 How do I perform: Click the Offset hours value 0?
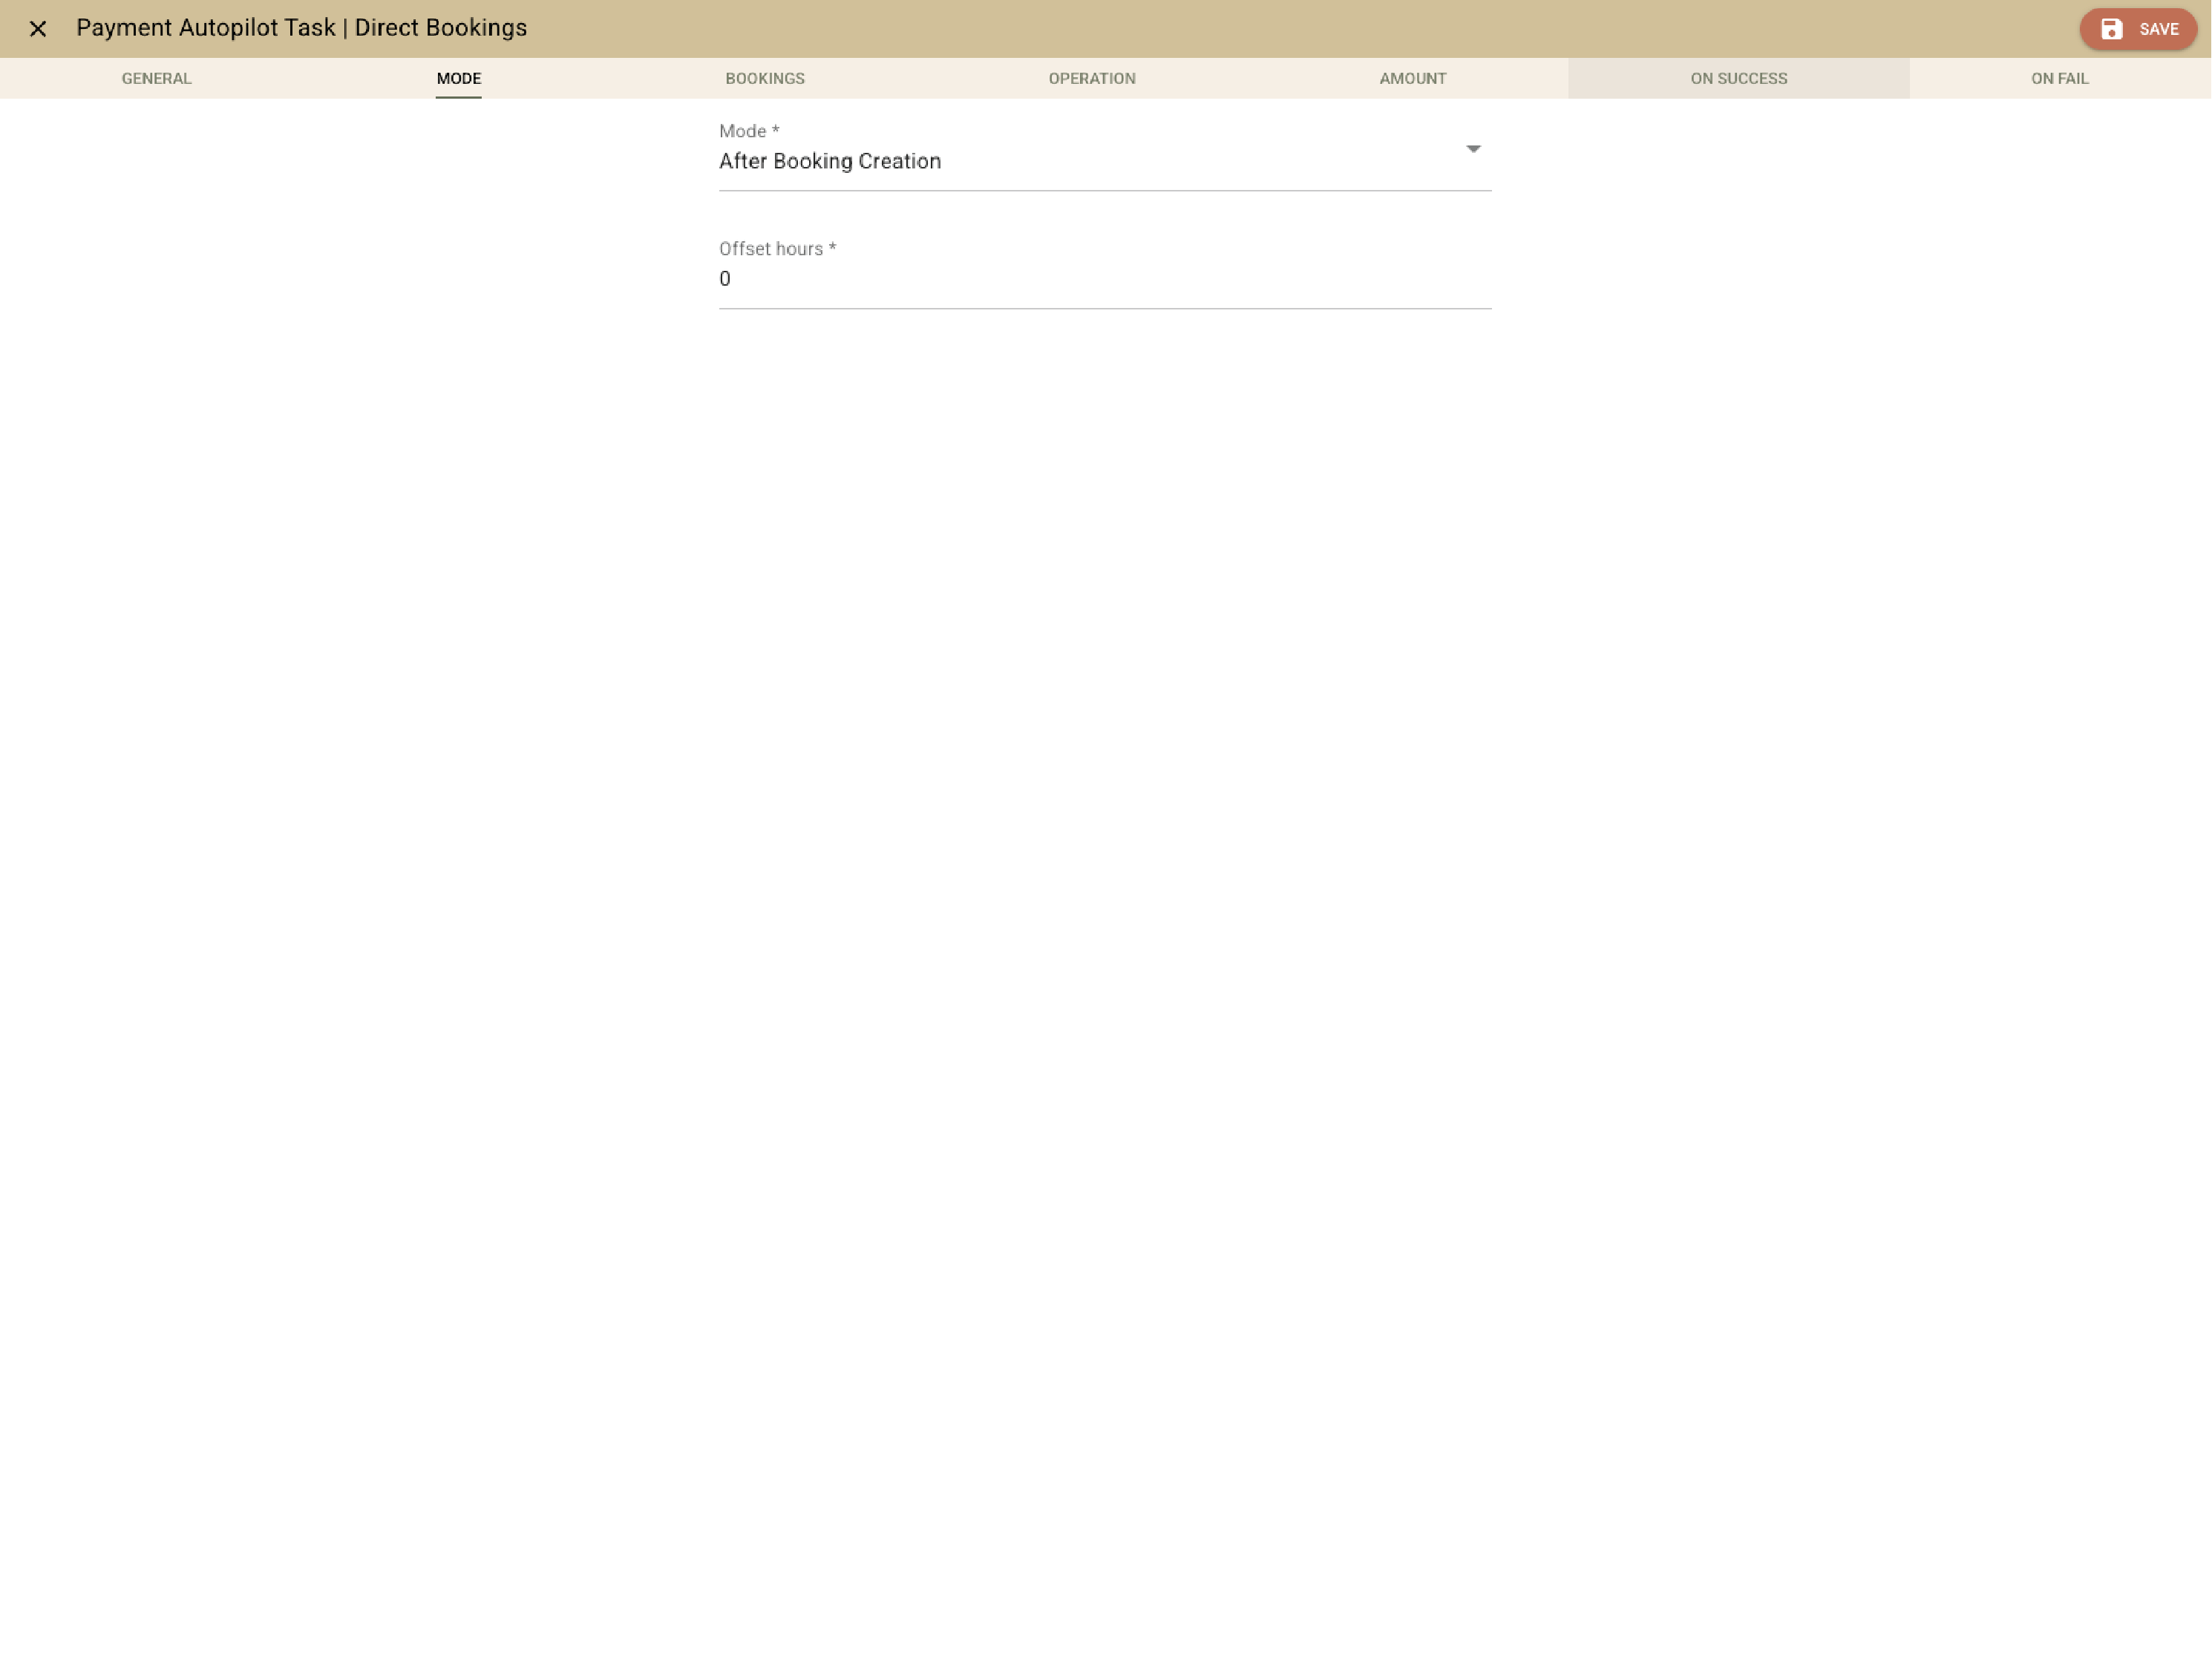pyautogui.click(x=725, y=279)
